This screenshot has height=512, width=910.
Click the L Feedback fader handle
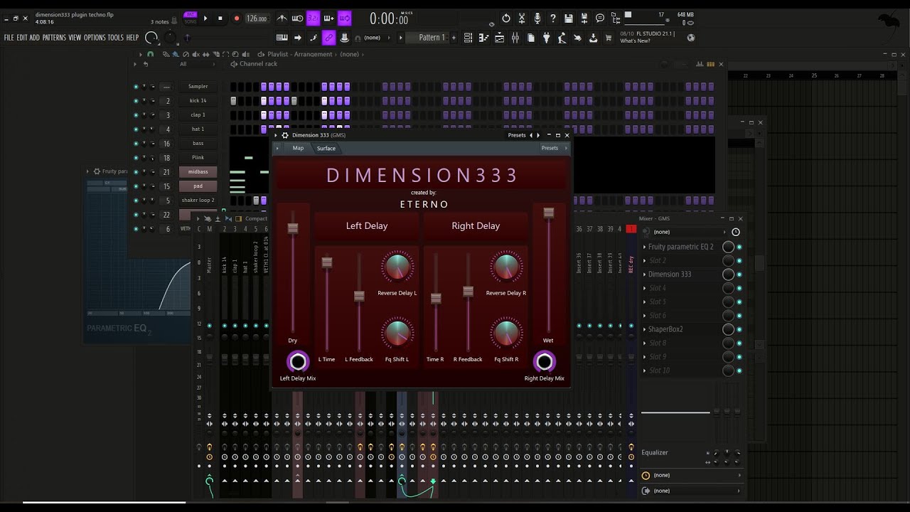(359, 296)
